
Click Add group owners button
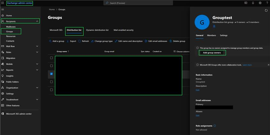coord(212,53)
